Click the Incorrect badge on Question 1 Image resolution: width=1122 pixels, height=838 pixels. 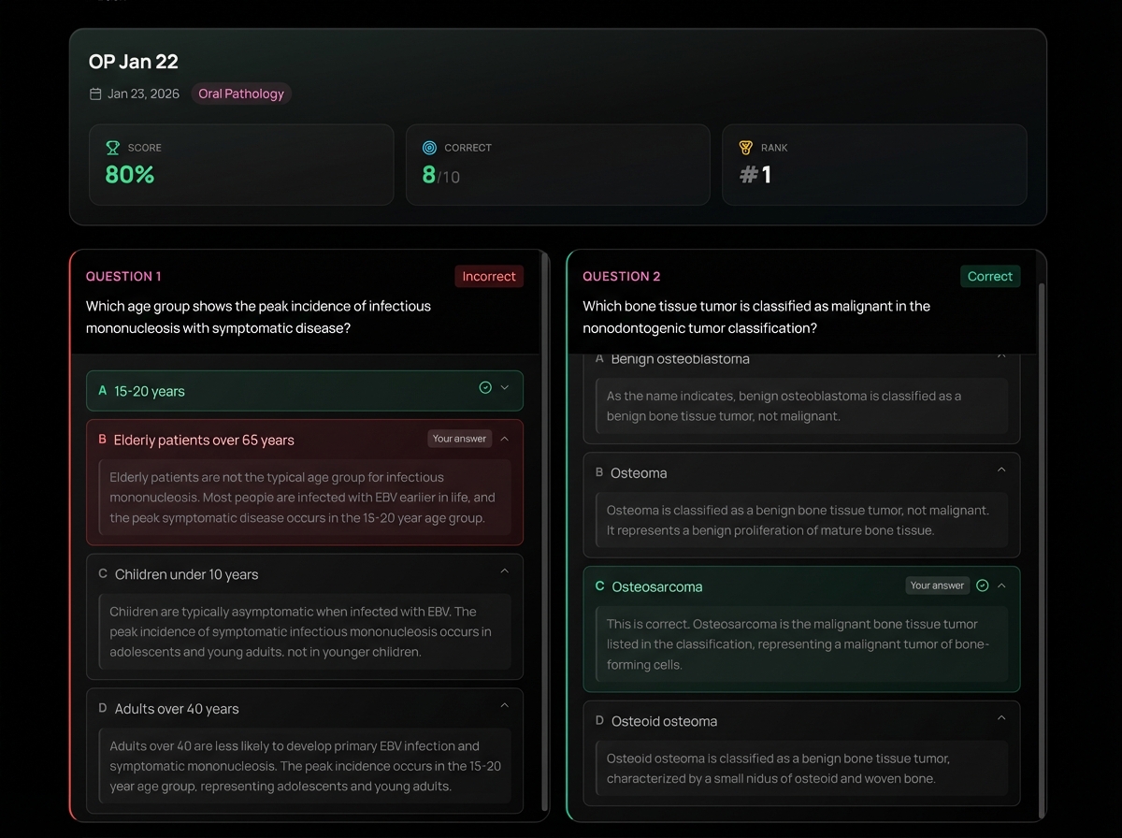[x=489, y=276]
